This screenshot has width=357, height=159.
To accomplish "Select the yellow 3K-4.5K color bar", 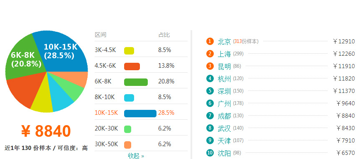I will point(129,51).
